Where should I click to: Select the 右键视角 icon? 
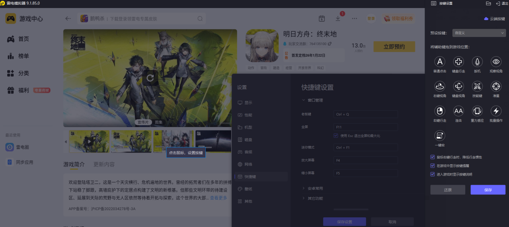[x=440, y=86]
